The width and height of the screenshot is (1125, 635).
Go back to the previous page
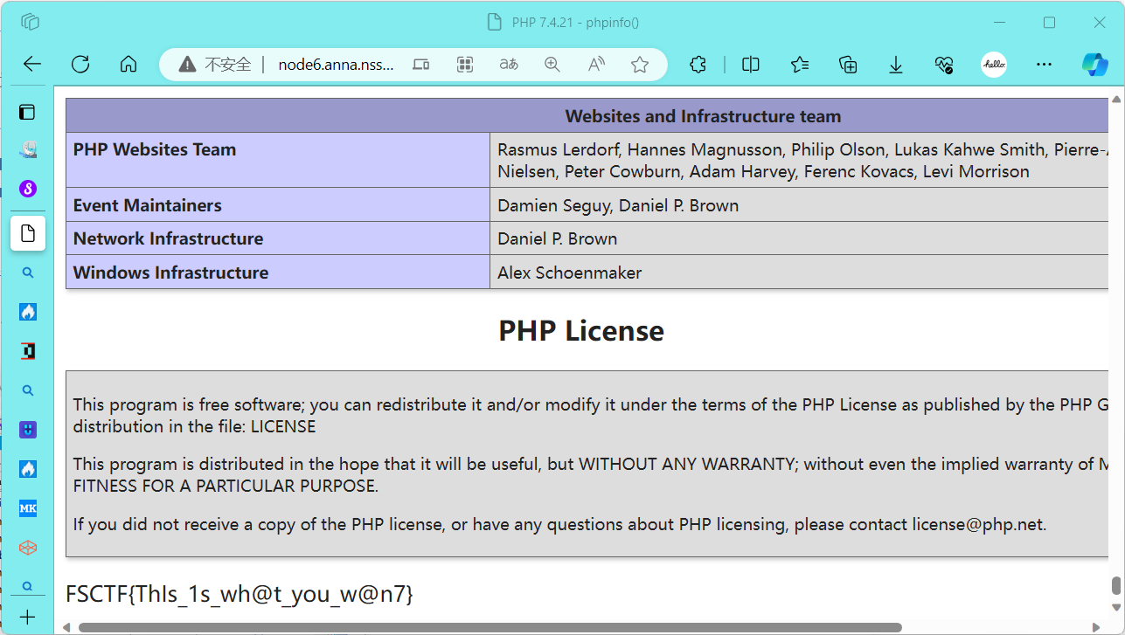32,64
